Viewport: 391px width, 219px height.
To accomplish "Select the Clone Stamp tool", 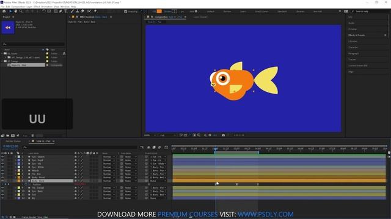I will tap(78, 11).
